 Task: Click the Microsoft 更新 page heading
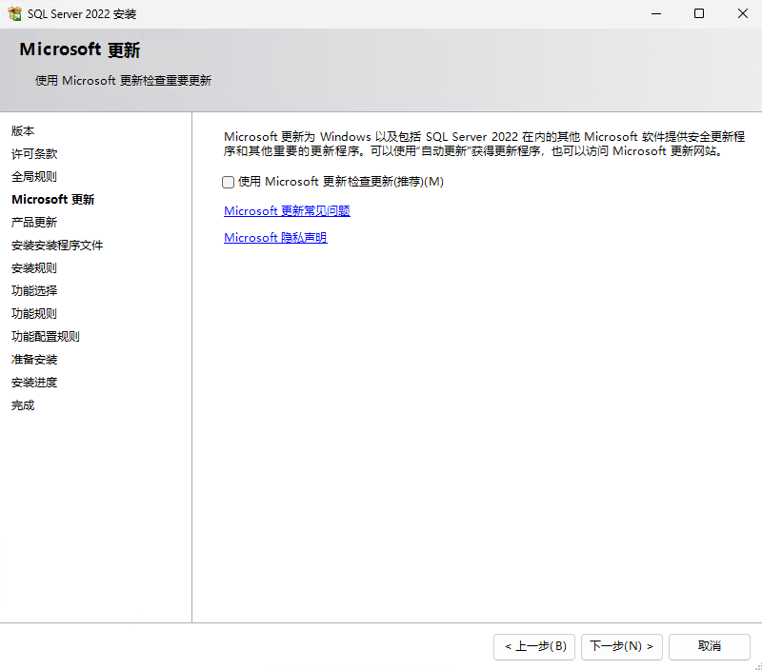pyautogui.click(x=80, y=49)
